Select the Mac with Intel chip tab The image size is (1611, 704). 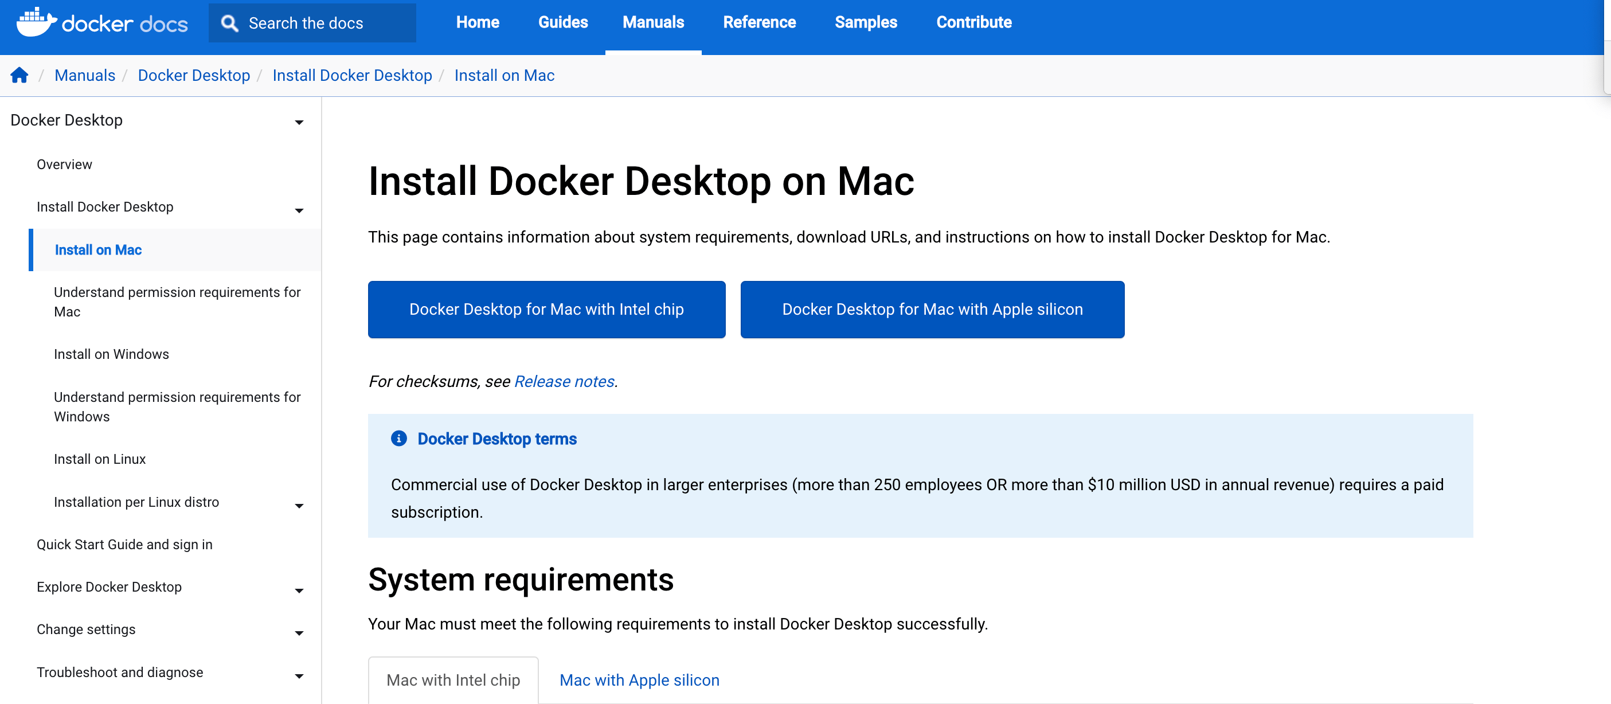(453, 679)
